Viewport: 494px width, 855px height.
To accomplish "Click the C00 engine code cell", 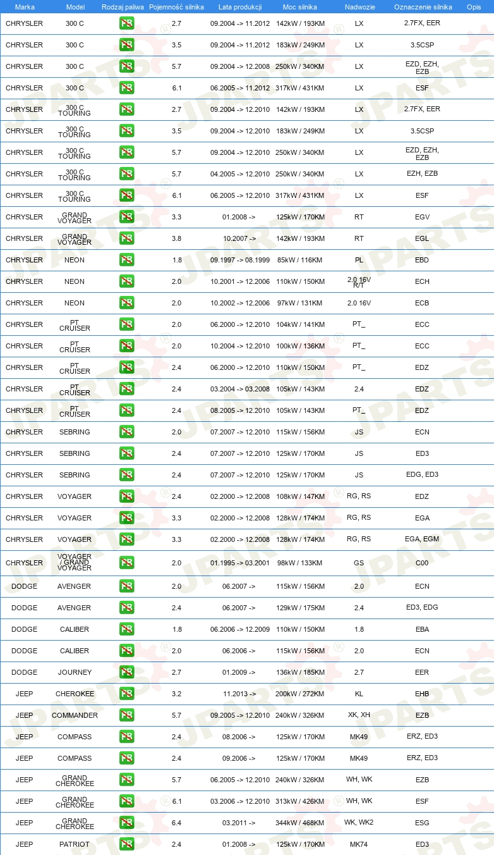I will point(423,563).
